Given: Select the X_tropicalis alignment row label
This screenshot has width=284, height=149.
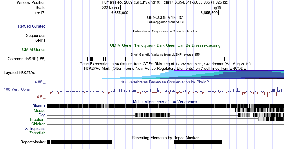Looking at the screenshot, I should [35, 129].
